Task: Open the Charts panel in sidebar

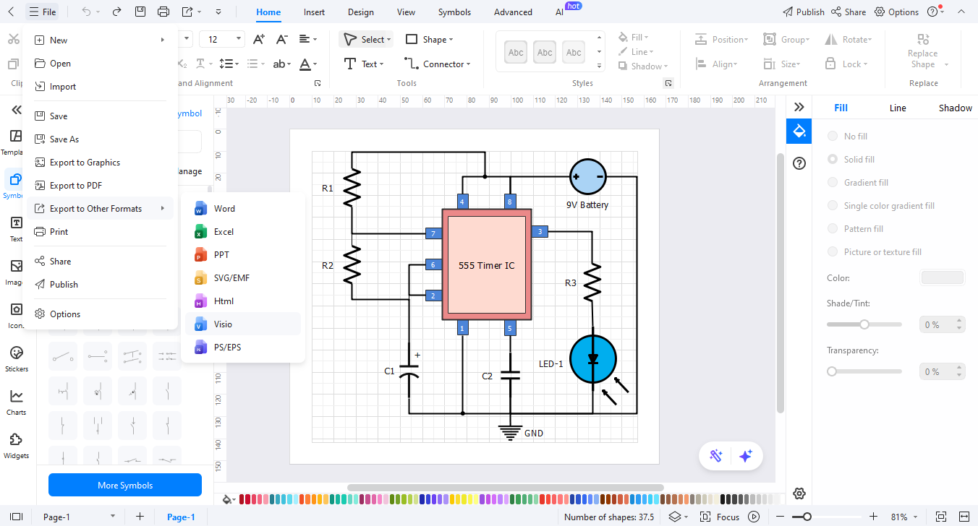Action: (16, 402)
